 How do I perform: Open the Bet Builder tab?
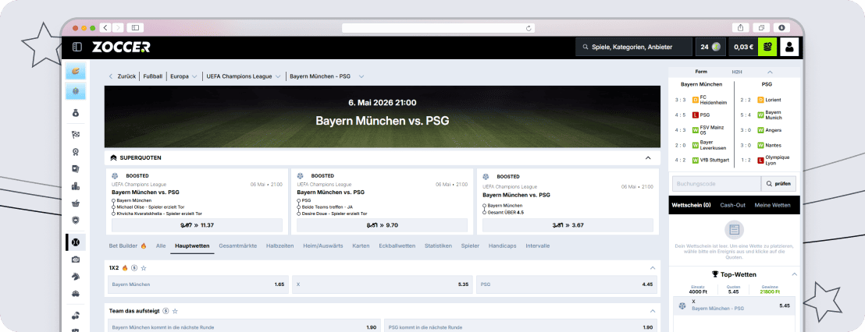click(x=127, y=246)
